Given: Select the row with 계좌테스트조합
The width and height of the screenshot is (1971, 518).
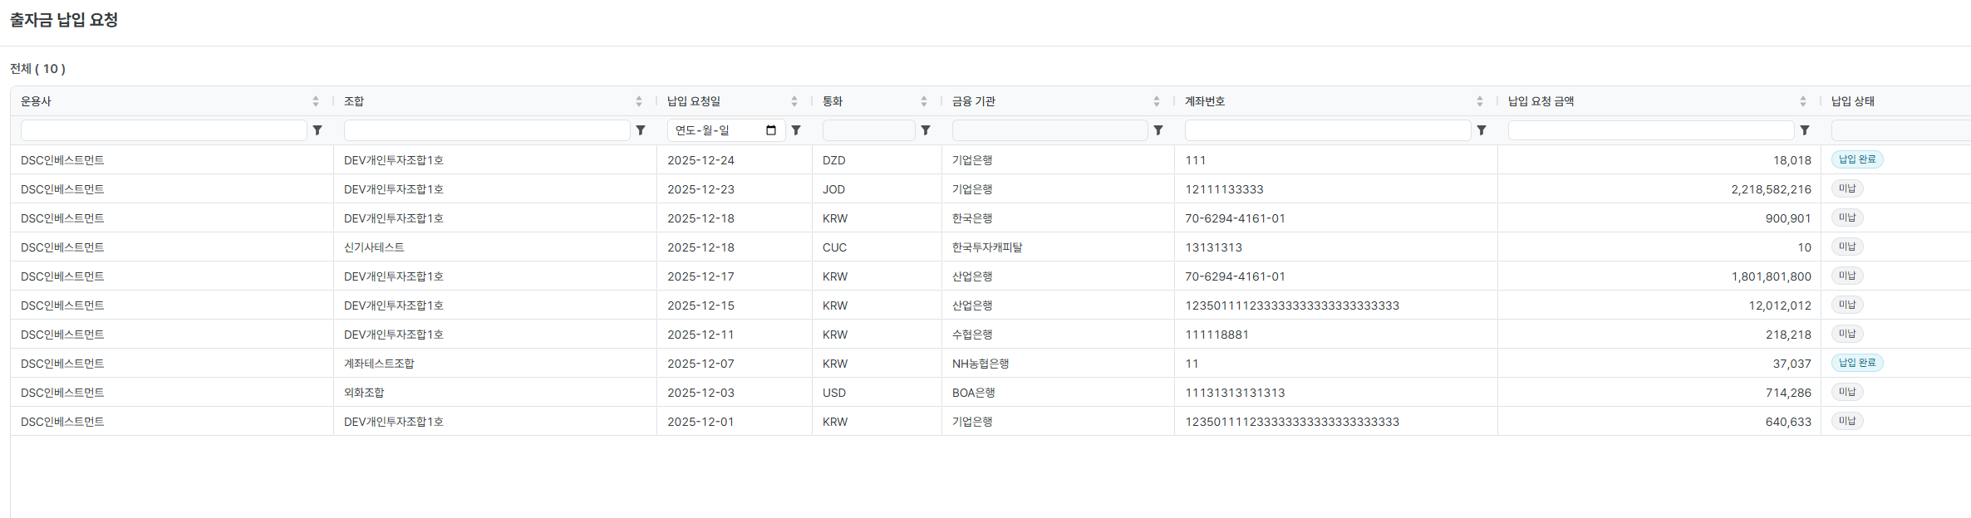Looking at the screenshot, I should pos(379,364).
